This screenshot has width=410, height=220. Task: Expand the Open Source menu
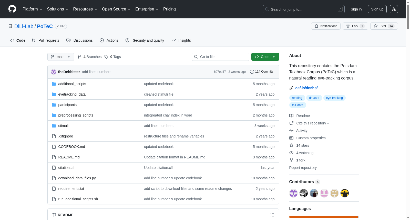coord(116,9)
